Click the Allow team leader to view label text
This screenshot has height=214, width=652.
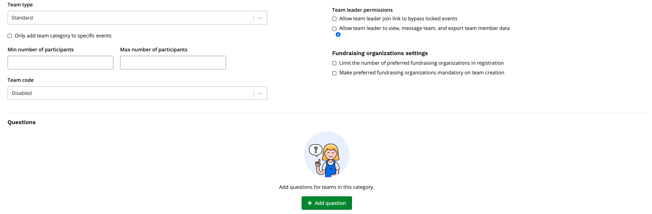point(424,28)
